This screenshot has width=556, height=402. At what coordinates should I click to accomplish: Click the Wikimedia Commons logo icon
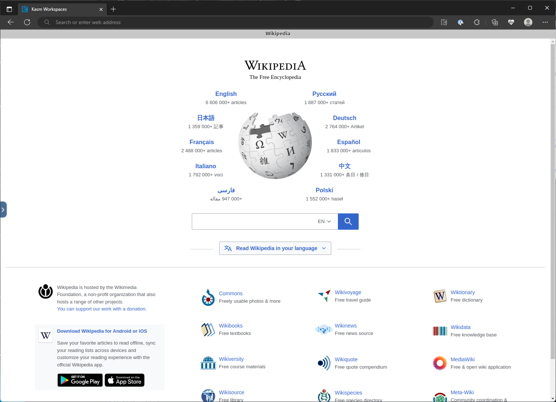click(x=208, y=298)
